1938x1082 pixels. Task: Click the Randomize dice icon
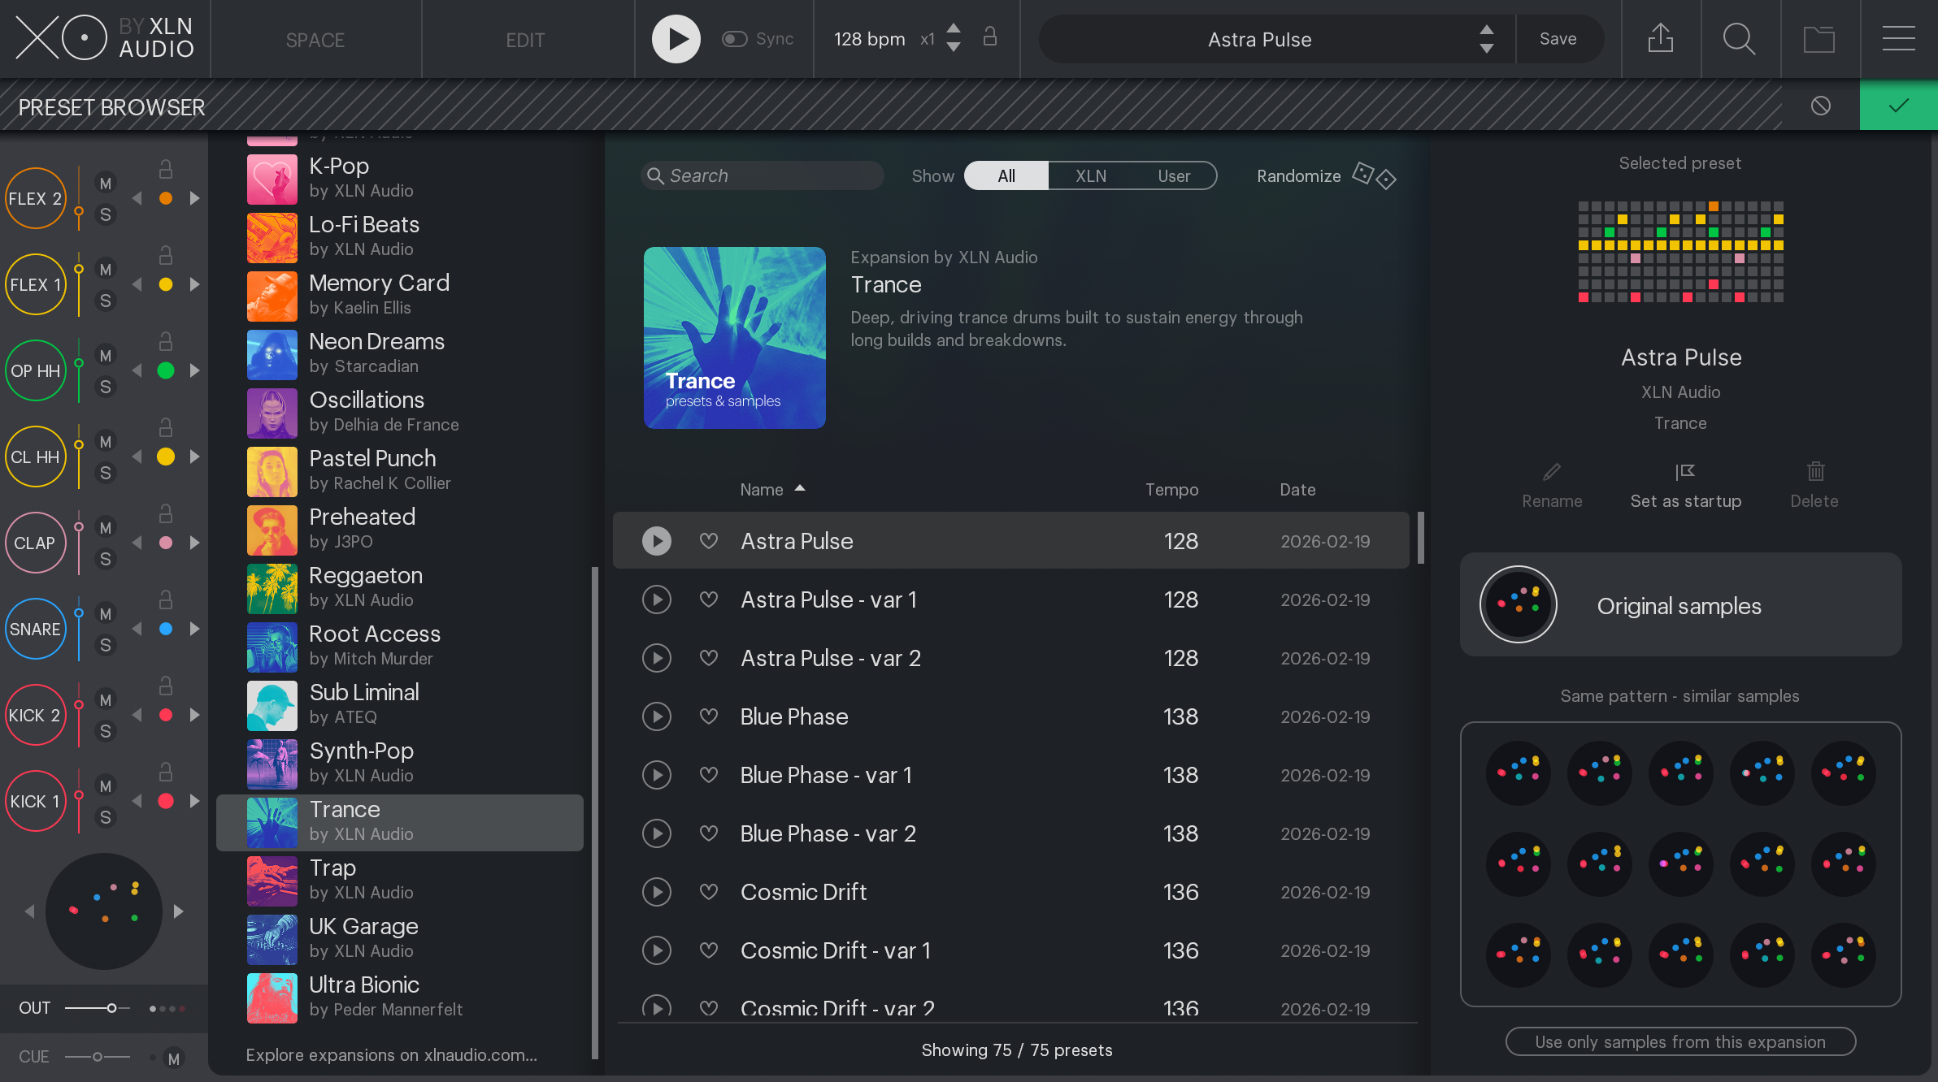pyautogui.click(x=1374, y=175)
